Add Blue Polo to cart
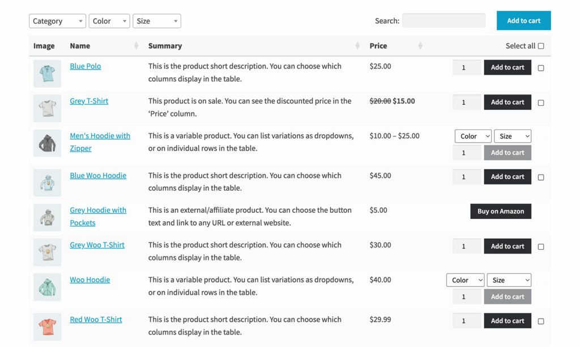Screen dimensions: 580x347 tap(507, 67)
